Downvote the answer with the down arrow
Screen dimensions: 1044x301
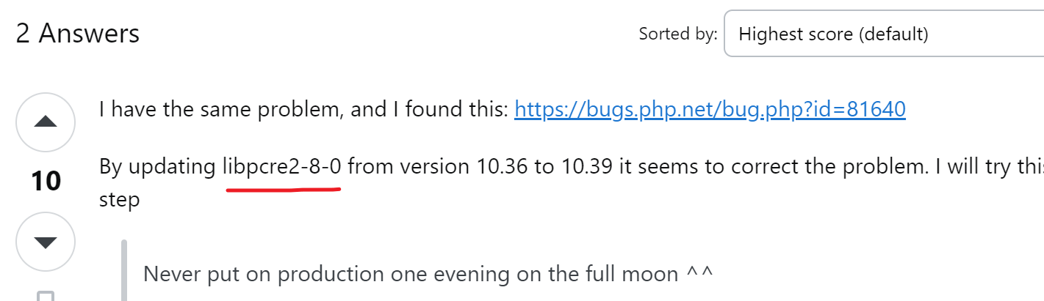[46, 242]
